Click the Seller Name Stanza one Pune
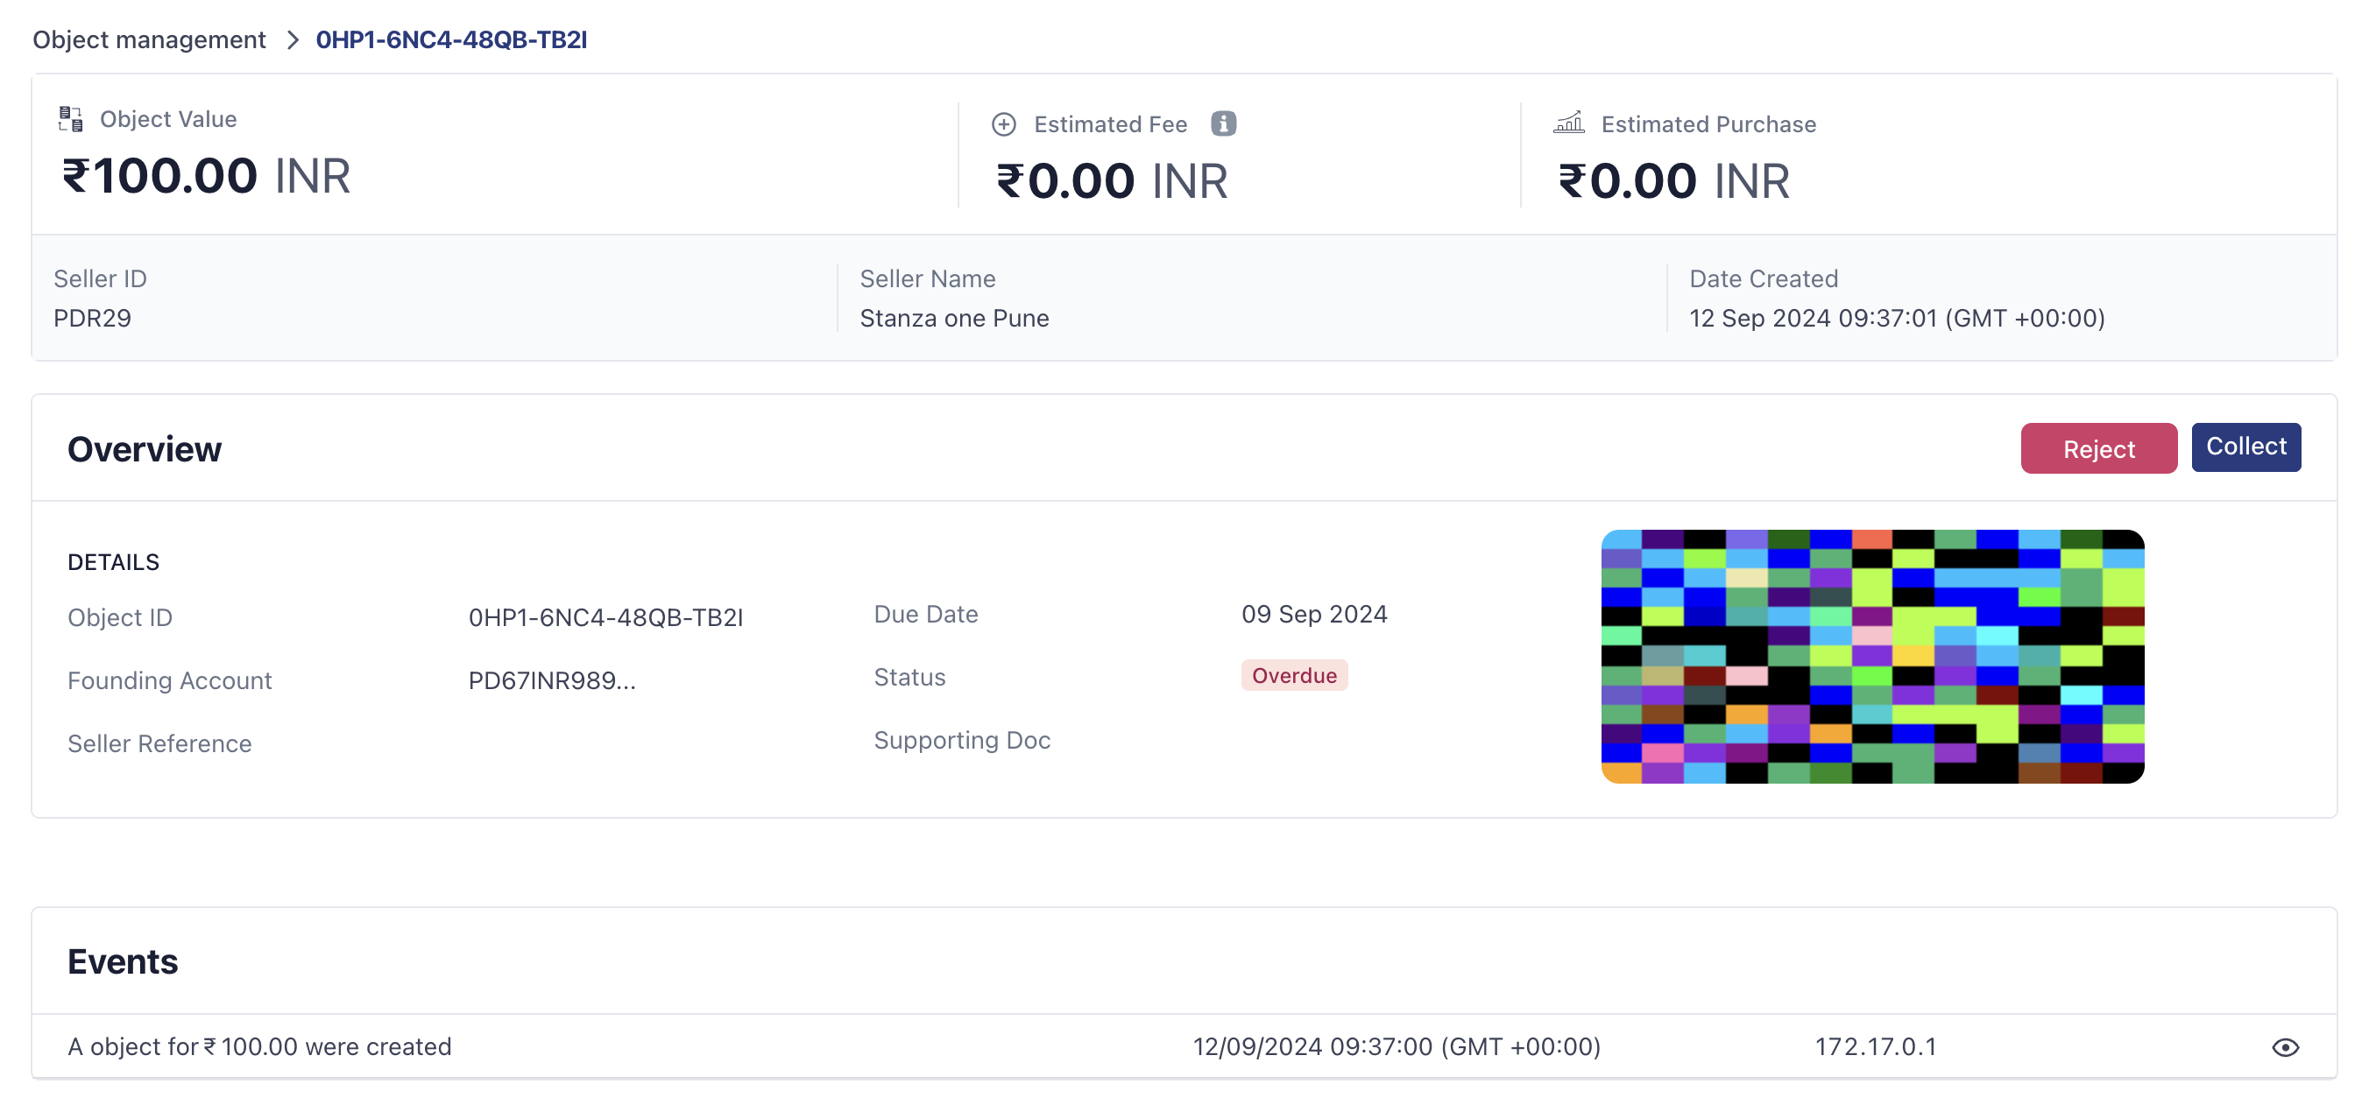The width and height of the screenshot is (2369, 1112). pos(954,318)
